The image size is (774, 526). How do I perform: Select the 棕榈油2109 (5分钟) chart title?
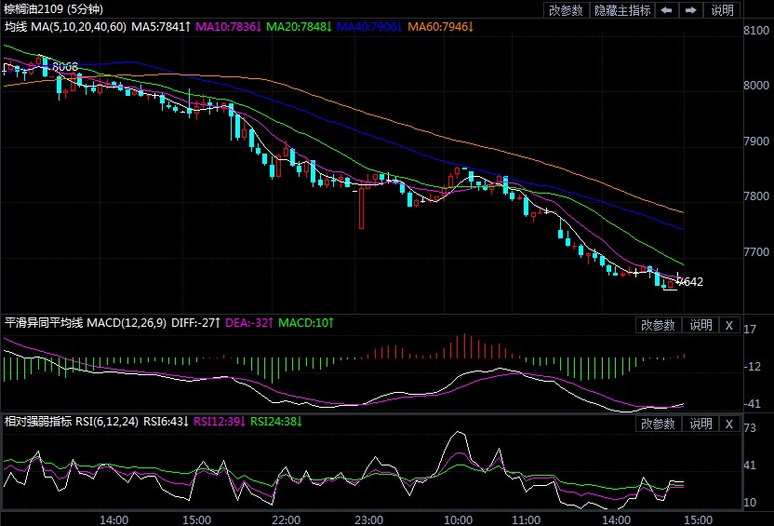click(x=46, y=9)
